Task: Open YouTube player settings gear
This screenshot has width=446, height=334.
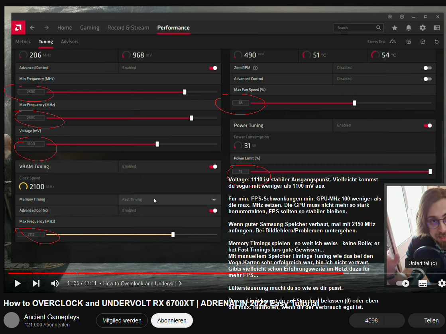Action: click(x=442, y=283)
